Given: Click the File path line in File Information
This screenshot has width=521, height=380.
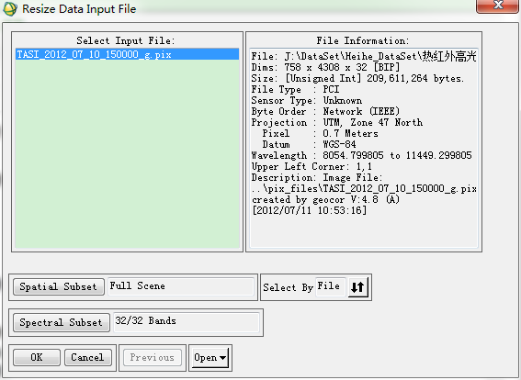Looking at the screenshot, I should pos(364,56).
